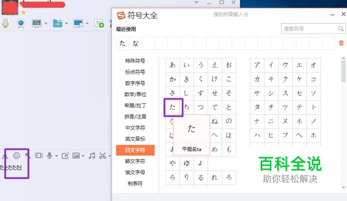Insert katakana カ

click(x=257, y=79)
